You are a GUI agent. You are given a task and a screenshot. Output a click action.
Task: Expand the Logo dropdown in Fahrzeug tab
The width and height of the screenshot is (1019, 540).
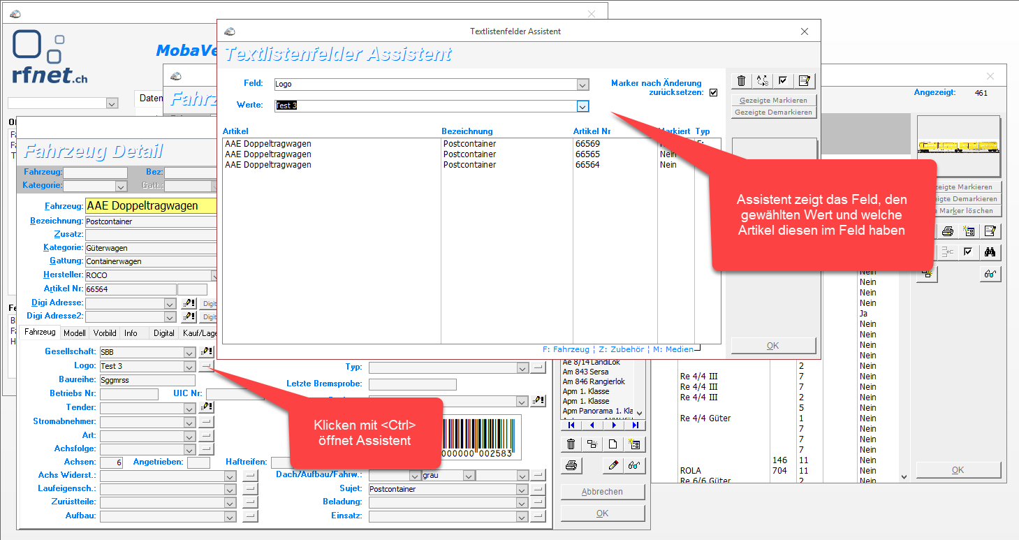click(x=189, y=366)
